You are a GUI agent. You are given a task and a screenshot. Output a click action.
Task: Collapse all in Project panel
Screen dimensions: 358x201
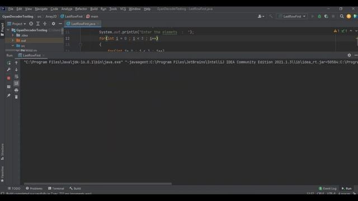click(45, 23)
